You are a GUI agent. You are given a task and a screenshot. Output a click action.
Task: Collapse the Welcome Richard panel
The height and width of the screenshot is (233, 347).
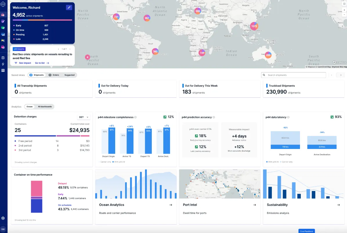[69, 8]
